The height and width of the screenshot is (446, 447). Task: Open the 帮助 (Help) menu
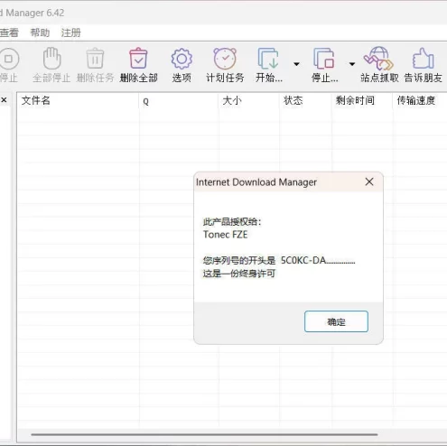coord(40,33)
